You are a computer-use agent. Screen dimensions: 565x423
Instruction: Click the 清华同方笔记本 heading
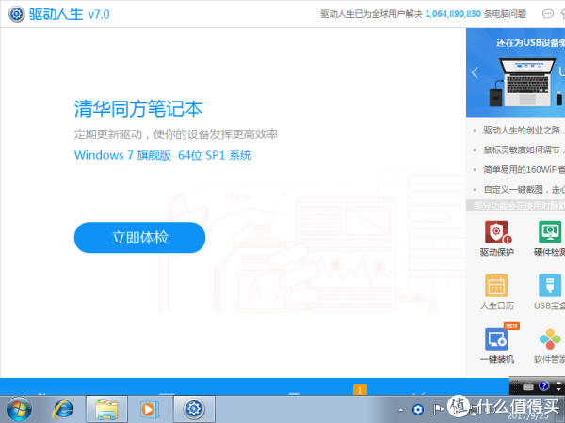pos(138,109)
